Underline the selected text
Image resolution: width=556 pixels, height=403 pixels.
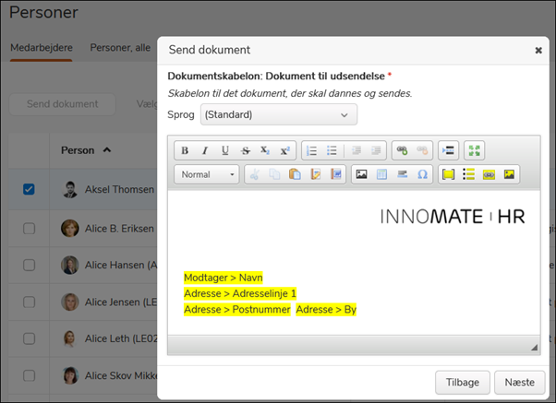(x=225, y=151)
